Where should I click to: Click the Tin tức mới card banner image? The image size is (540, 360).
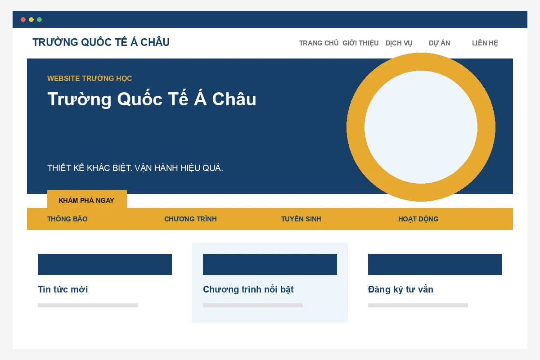(105, 264)
